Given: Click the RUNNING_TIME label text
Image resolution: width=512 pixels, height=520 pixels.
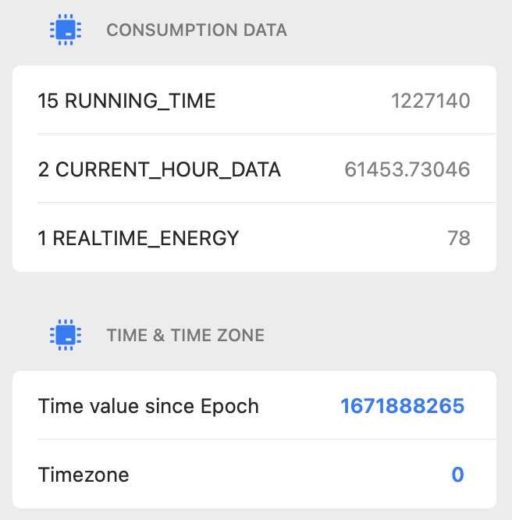Looking at the screenshot, I should pos(140,101).
